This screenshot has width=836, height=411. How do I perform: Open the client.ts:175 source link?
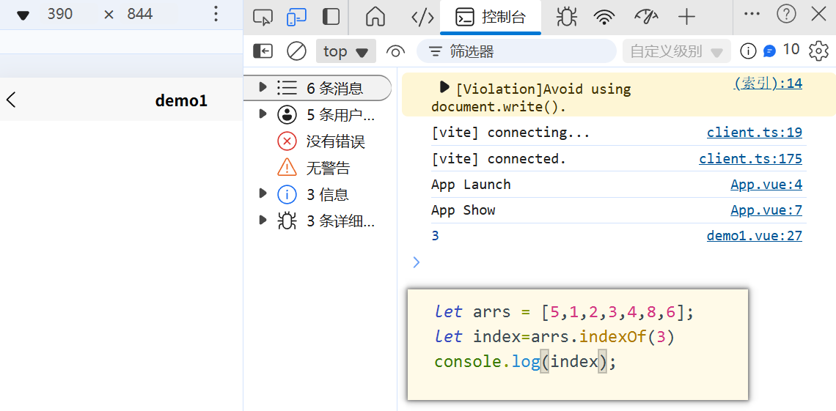pos(751,158)
